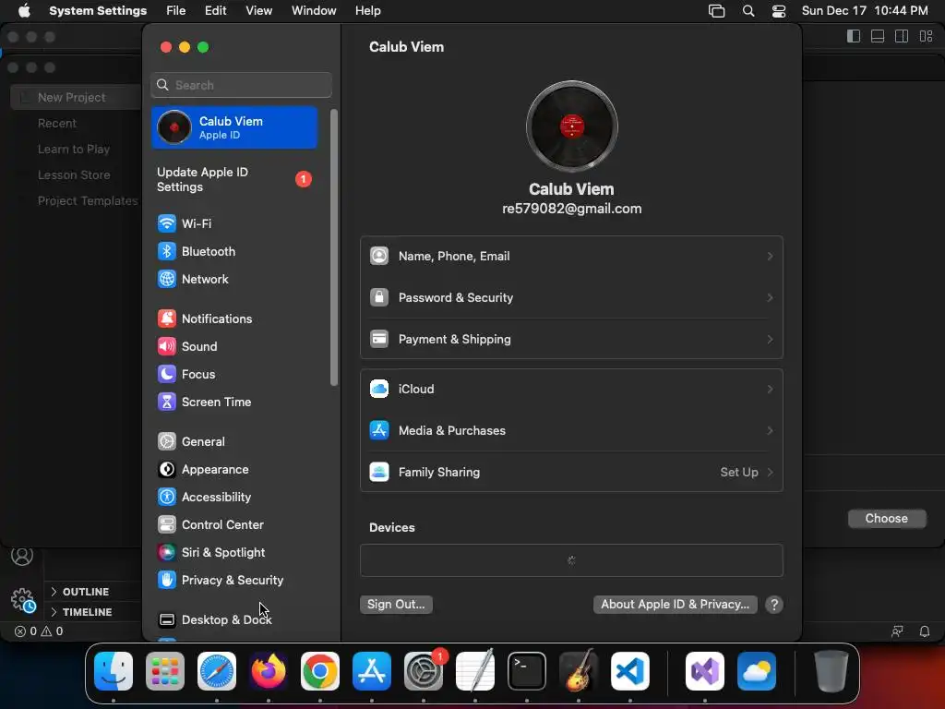Select New Project in GarageBand window
Viewport: 945px width, 709px height.
coord(76,98)
